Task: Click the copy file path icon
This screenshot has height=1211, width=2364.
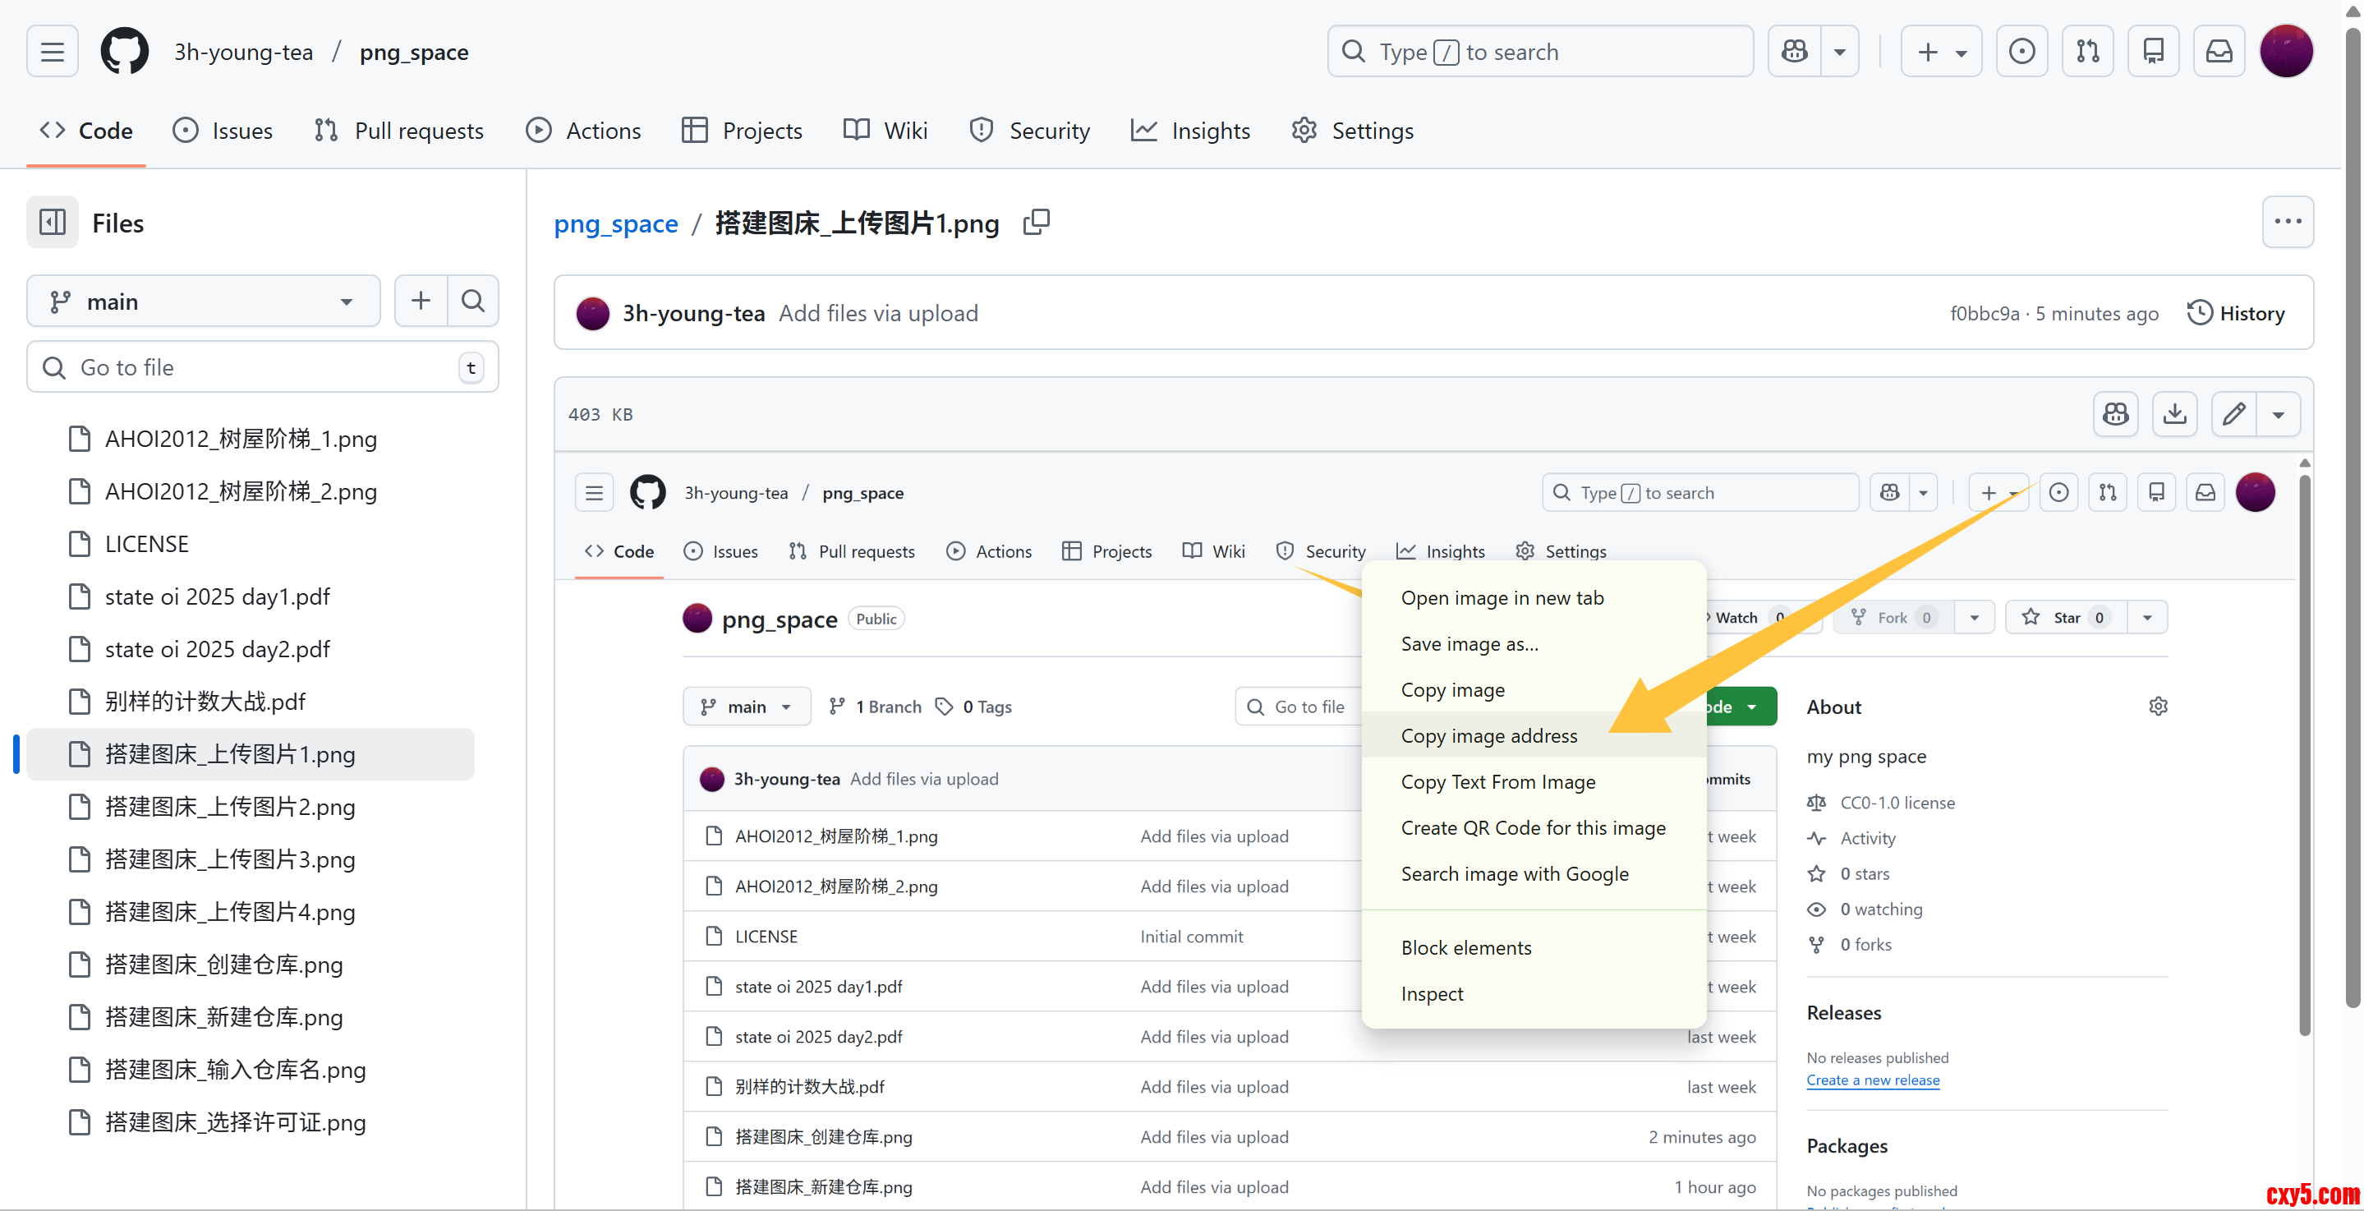Action: pos(1036,222)
